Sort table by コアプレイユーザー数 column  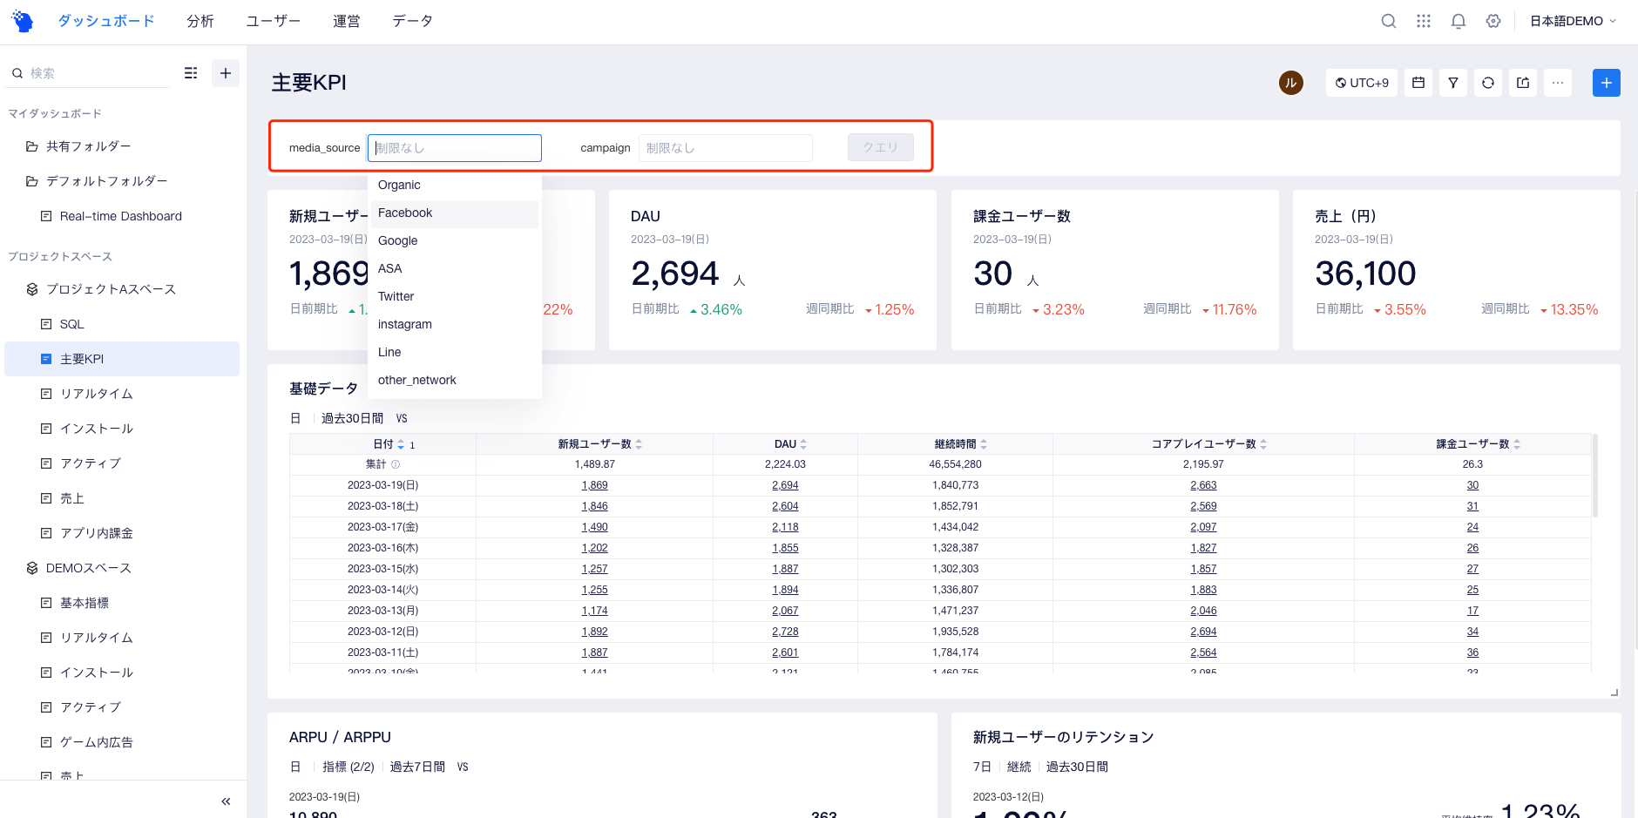click(x=1263, y=444)
